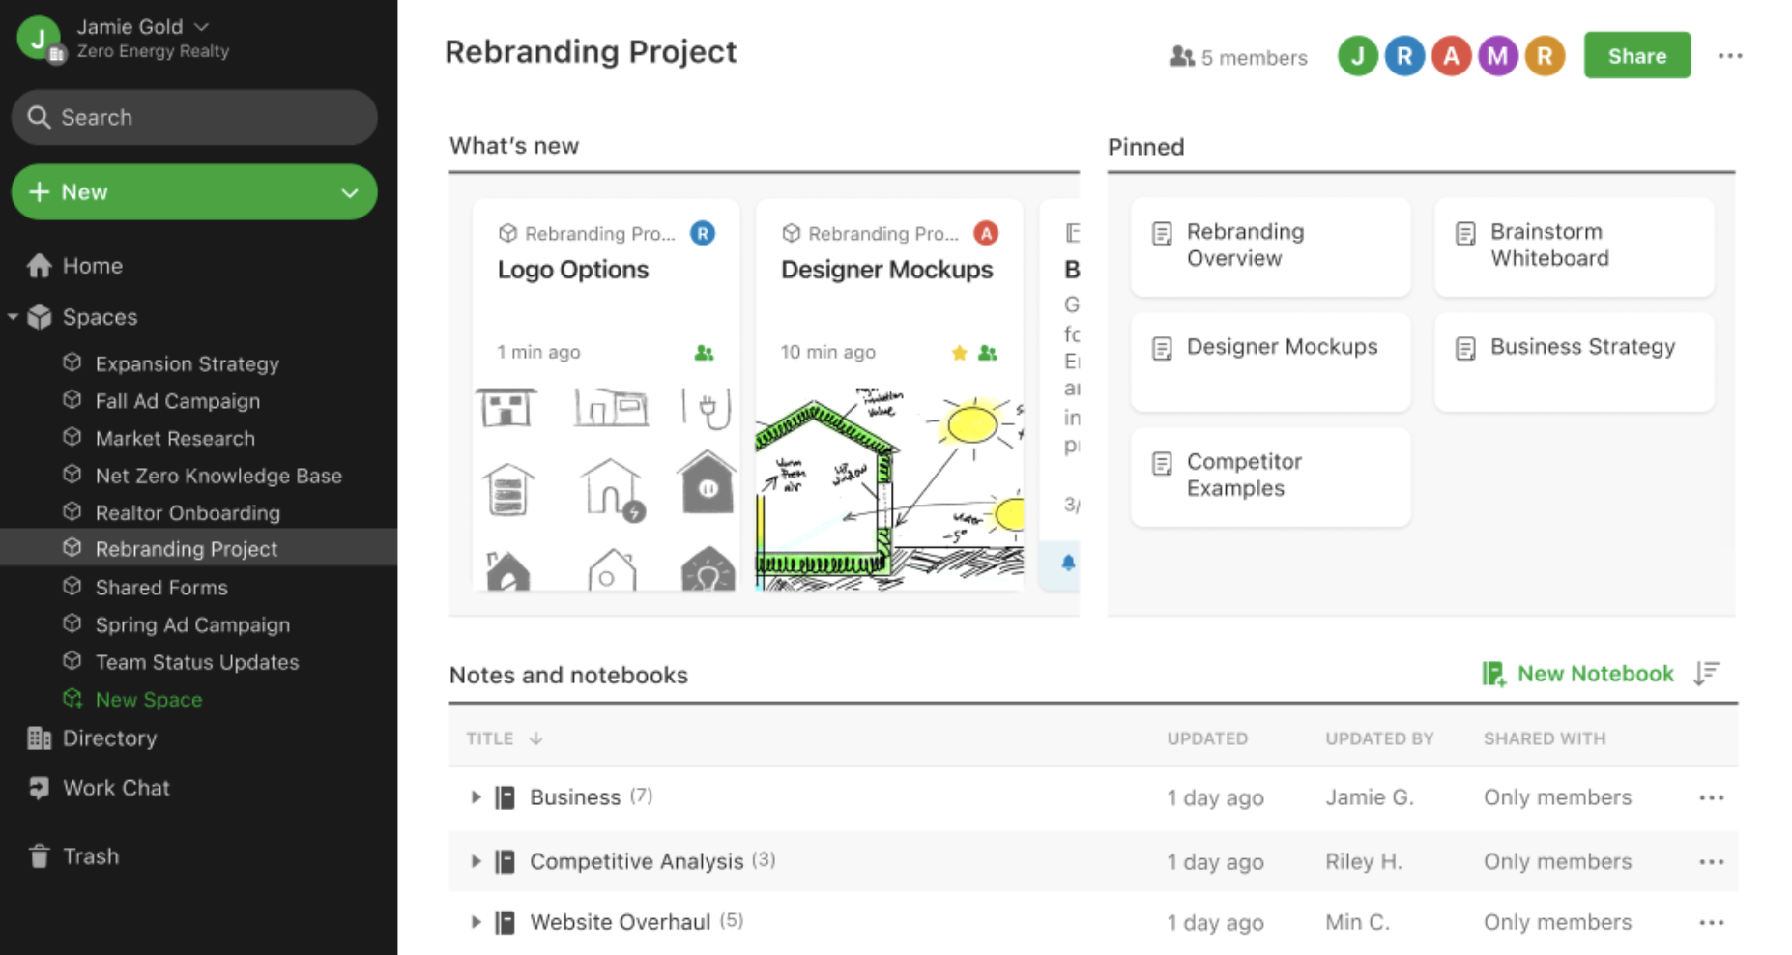Click the Search field
This screenshot has width=1792, height=955.
pyautogui.click(x=194, y=118)
